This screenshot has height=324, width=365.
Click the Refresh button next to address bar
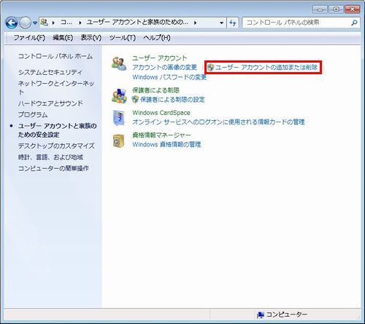pyautogui.click(x=233, y=23)
